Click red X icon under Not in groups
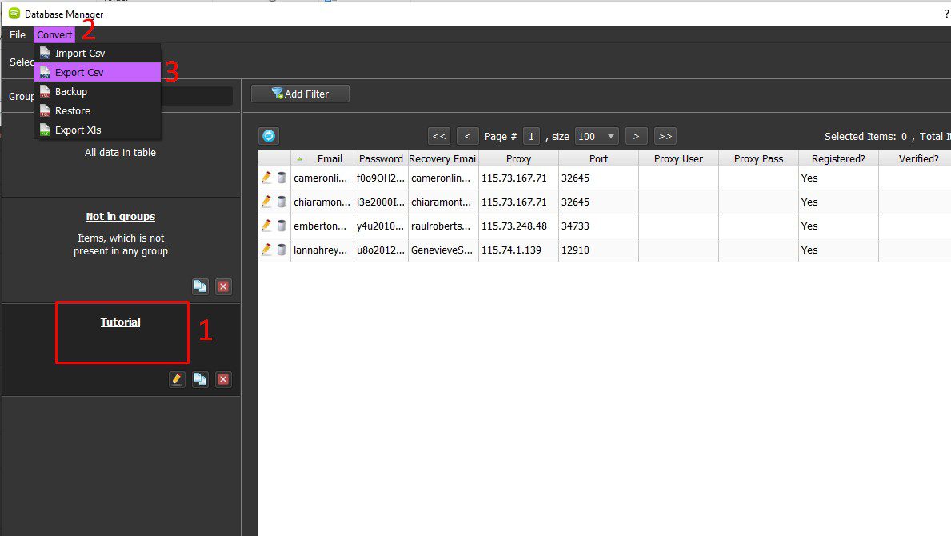951x536 pixels. [223, 286]
